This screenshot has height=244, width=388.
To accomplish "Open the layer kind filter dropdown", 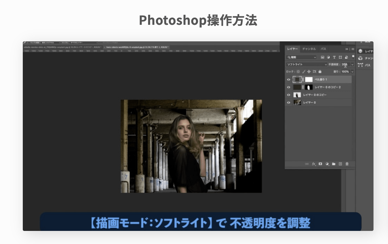I will point(301,57).
